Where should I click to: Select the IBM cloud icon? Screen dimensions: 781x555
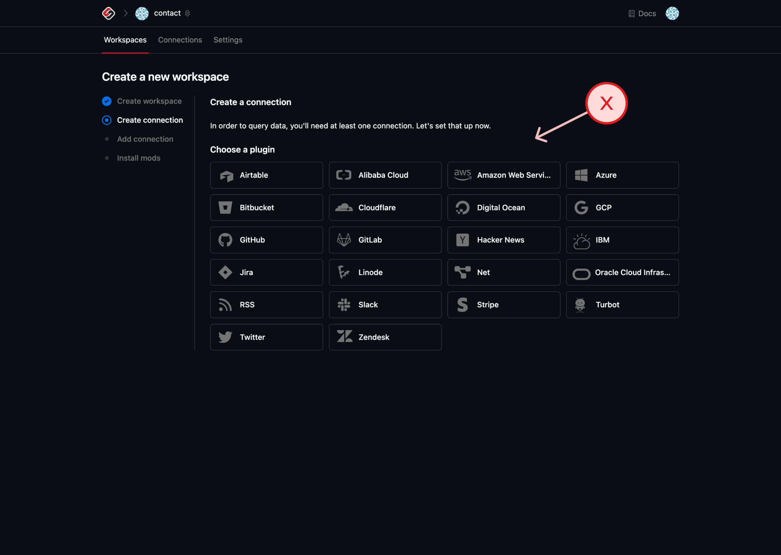581,241
